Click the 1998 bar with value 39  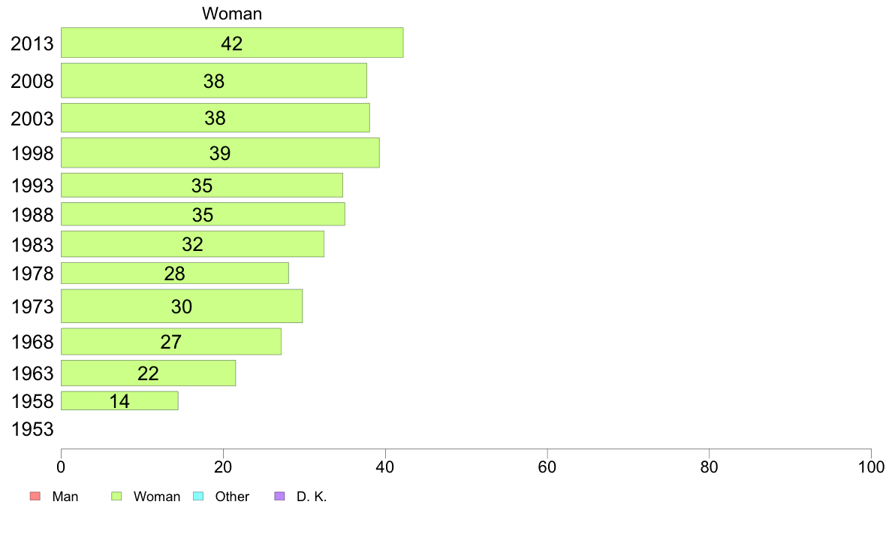(220, 153)
